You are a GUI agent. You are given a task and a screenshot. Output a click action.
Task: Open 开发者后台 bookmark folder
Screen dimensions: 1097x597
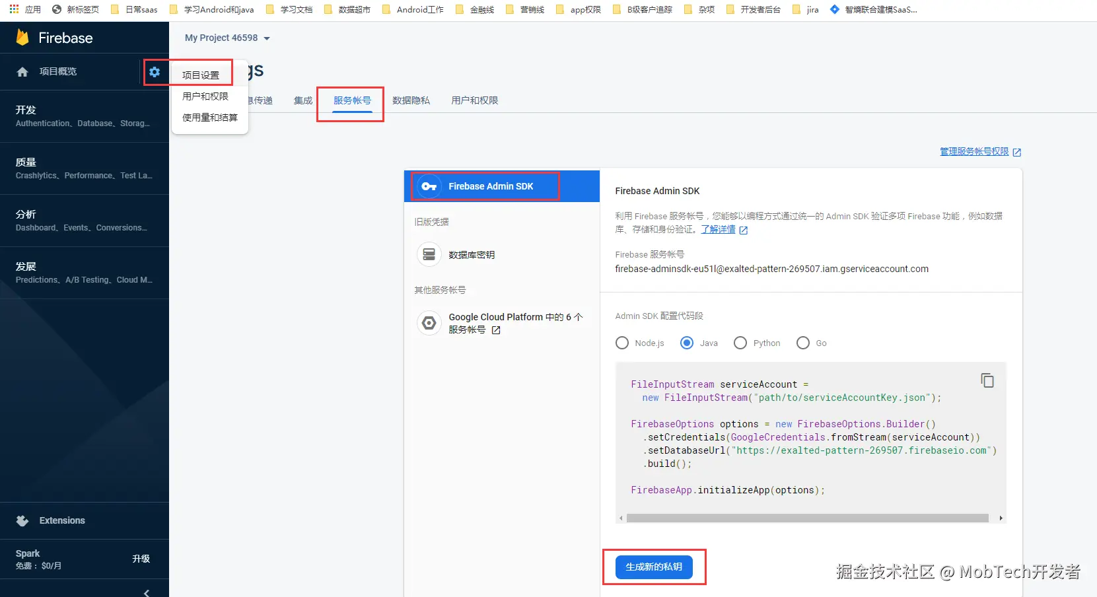point(754,9)
